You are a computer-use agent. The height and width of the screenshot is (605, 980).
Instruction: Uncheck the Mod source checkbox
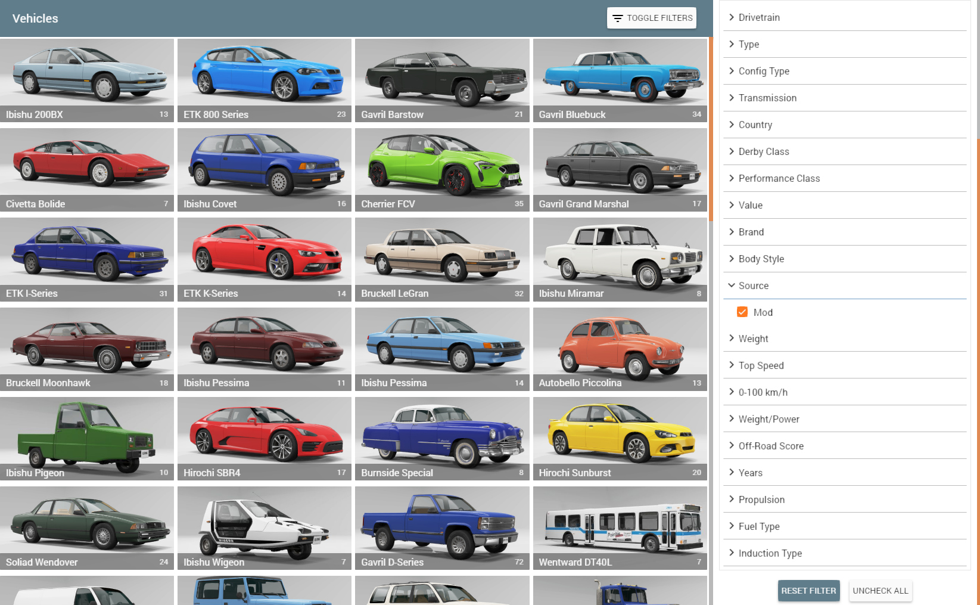[742, 312]
